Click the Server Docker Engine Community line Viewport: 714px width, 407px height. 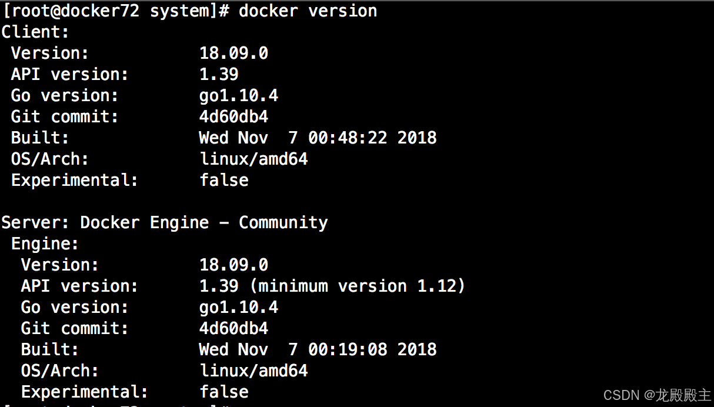(165, 222)
